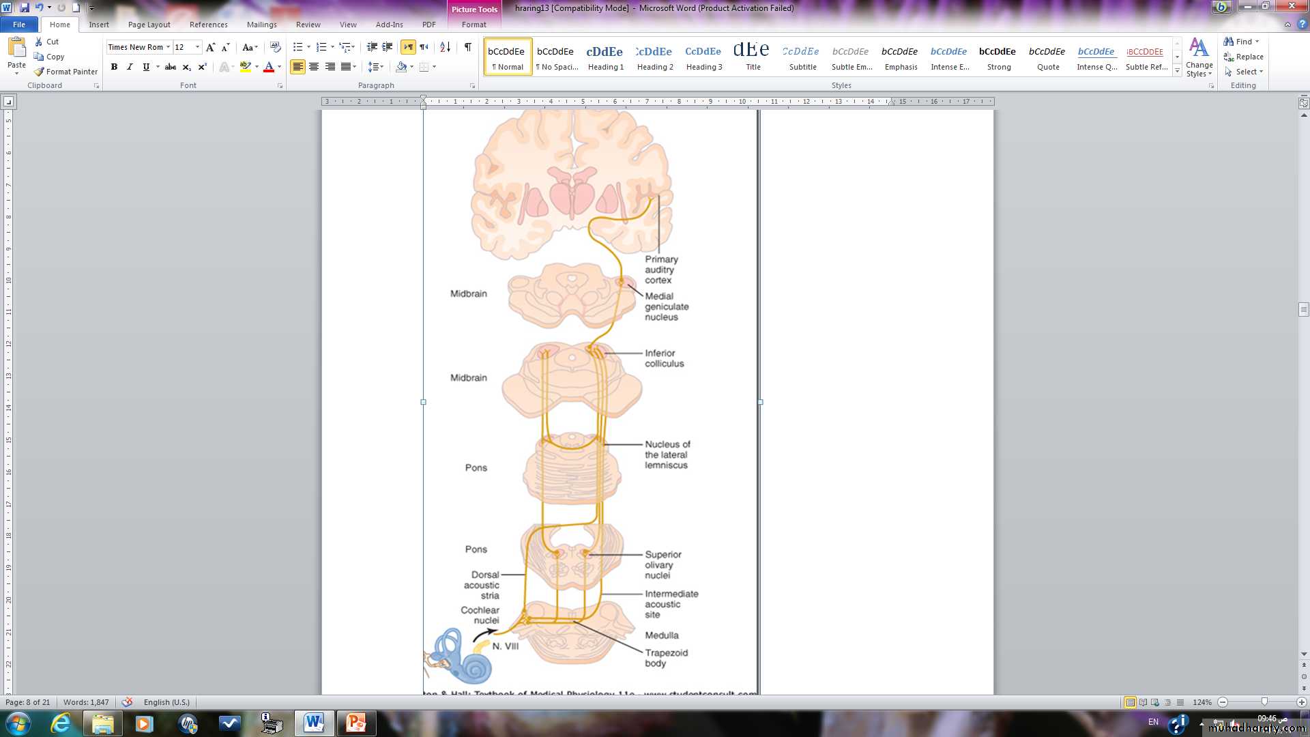Expand the Styles gallery More arrow
The width and height of the screenshot is (1310, 737).
point(1177,71)
